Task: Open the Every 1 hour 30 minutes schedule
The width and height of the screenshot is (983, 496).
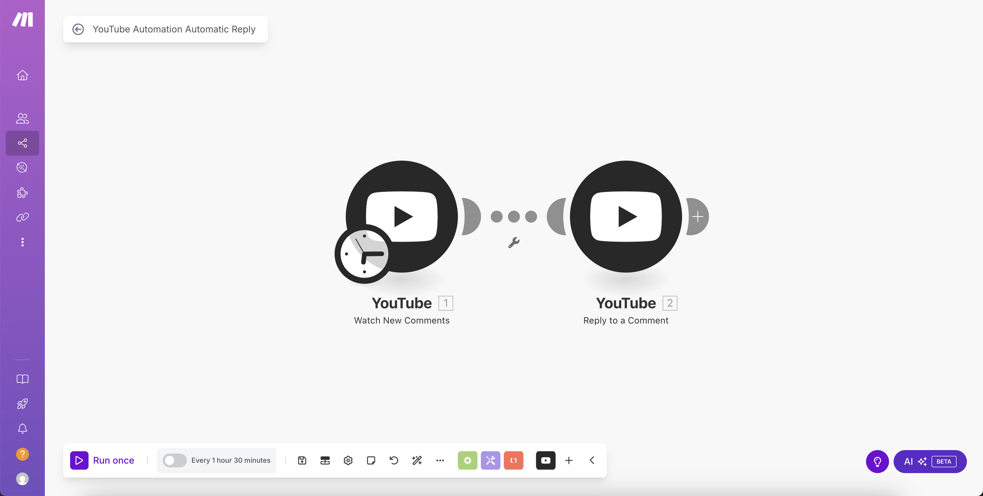Action: pos(231,460)
